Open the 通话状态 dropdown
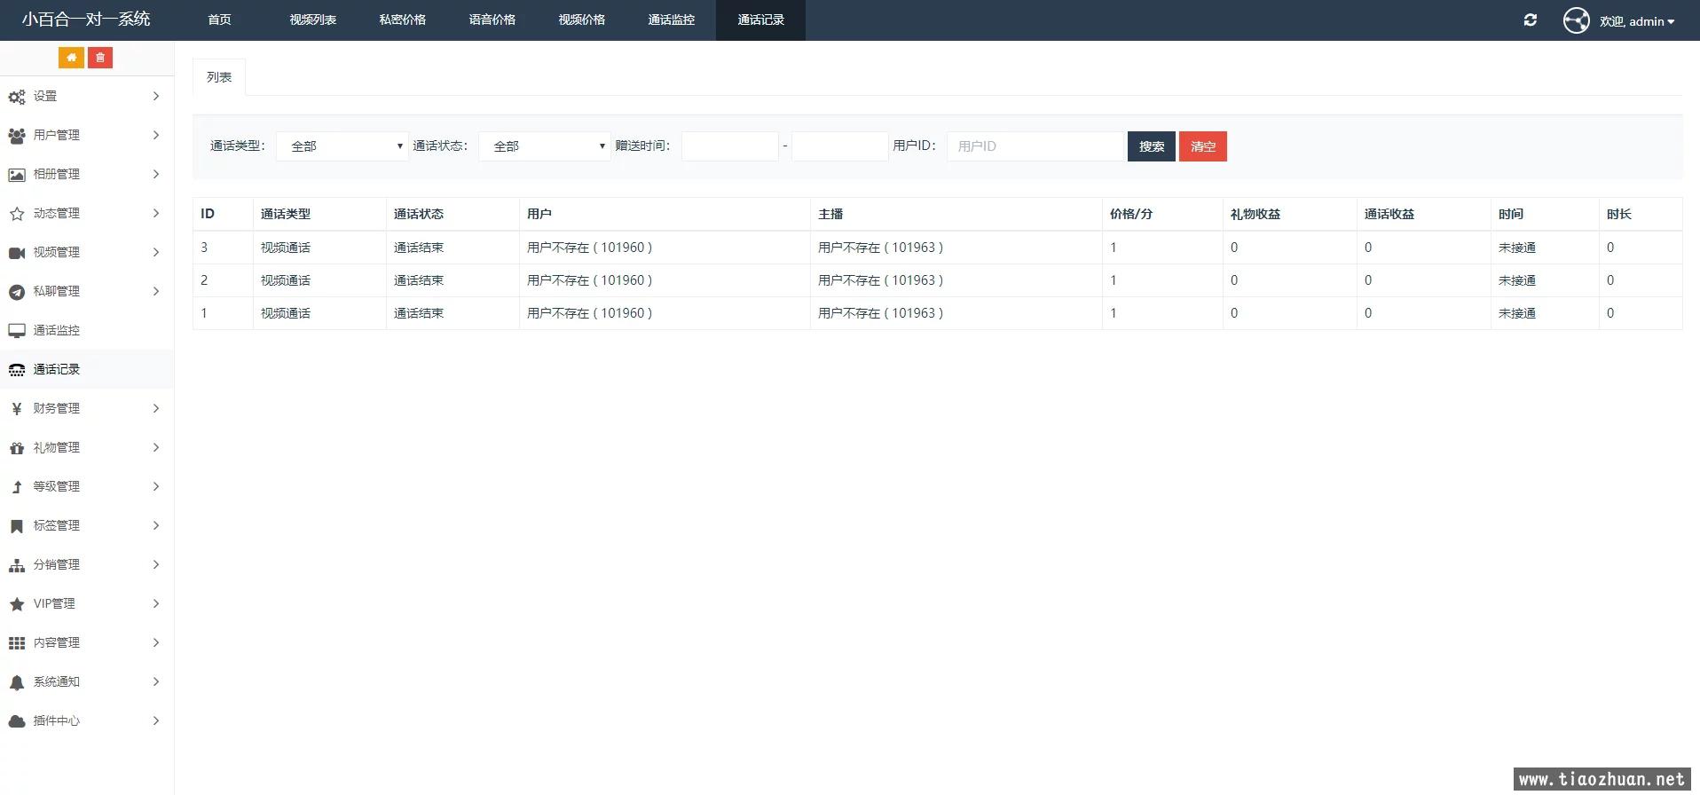This screenshot has width=1700, height=795. point(545,146)
